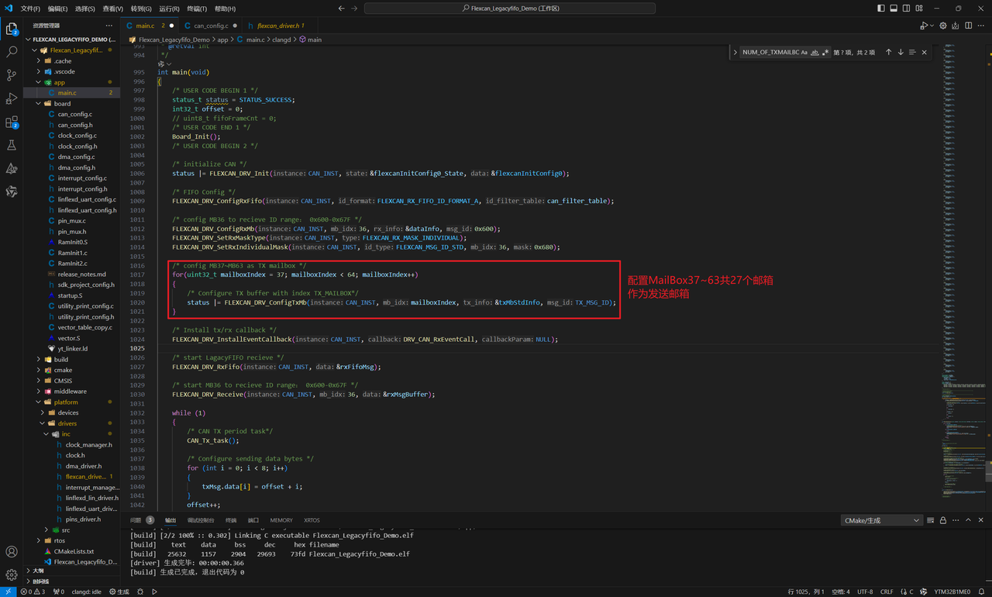
Task: Toggle bottom panel layout icon
Action: pos(894,9)
